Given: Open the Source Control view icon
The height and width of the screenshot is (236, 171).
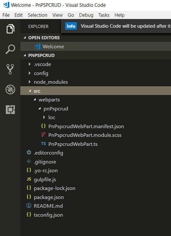Looking at the screenshot, I should tap(10, 69).
